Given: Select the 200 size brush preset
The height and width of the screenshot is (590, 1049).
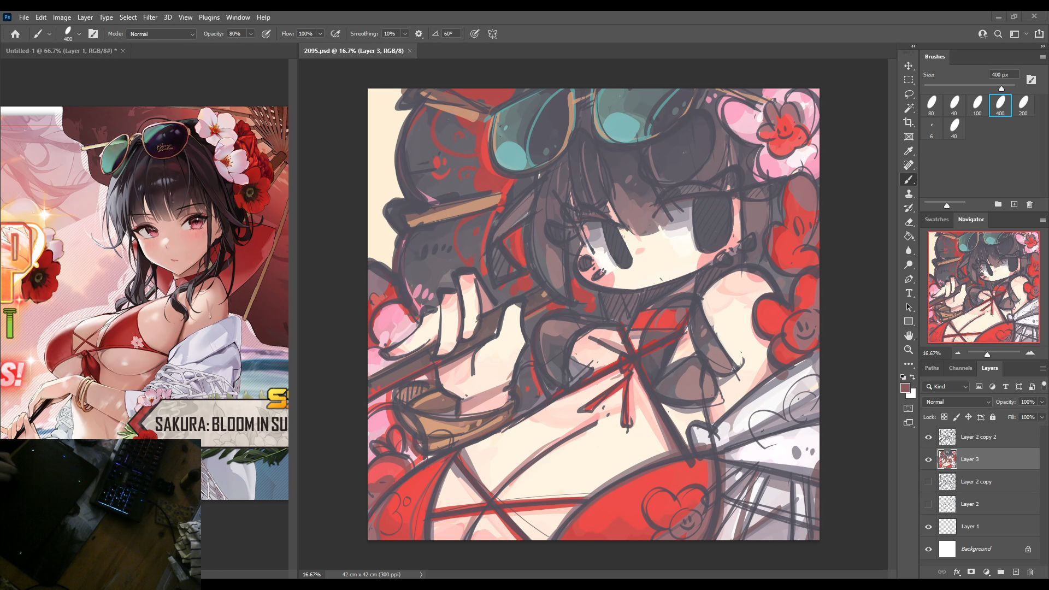Looking at the screenshot, I should coord(1023,105).
